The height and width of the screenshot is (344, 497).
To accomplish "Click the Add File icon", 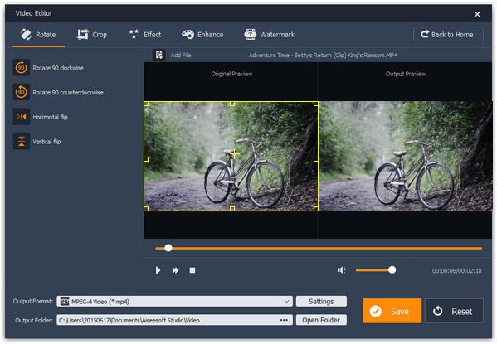I will 159,55.
